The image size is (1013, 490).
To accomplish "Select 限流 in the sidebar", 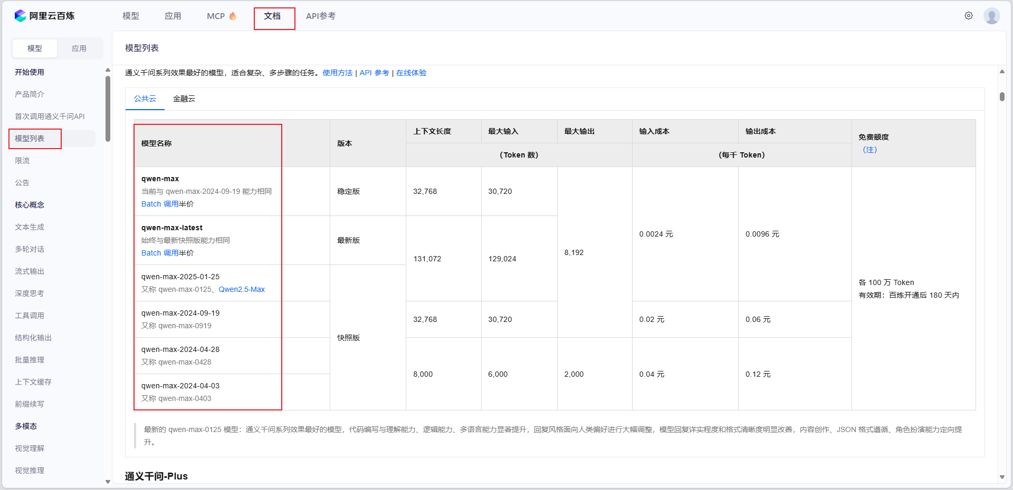I will [x=23, y=161].
